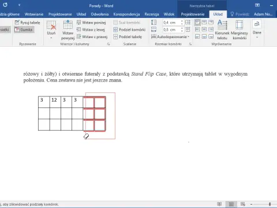
Task: Click the repeat arrow in title bar
Action: pyautogui.click(x=5, y=5)
